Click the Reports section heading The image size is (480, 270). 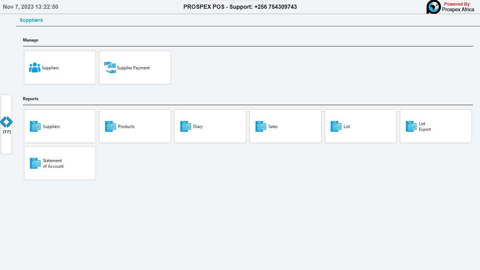click(31, 99)
